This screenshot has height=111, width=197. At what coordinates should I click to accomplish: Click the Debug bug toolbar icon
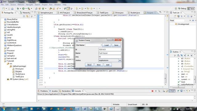coord(18,9)
